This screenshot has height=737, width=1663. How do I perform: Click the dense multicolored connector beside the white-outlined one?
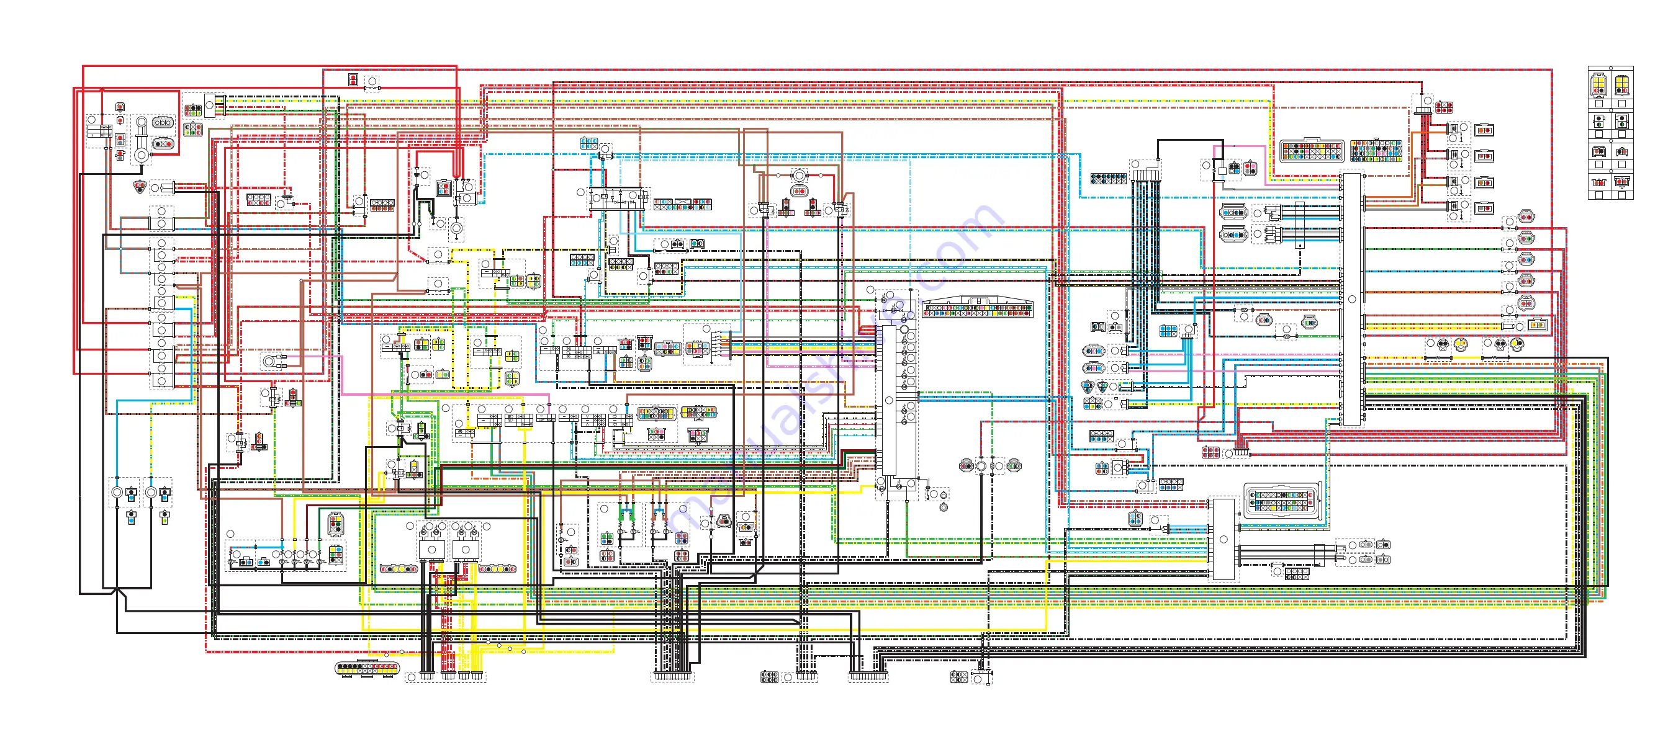click(1376, 151)
